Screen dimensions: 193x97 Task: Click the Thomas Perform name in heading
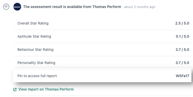click(107, 7)
